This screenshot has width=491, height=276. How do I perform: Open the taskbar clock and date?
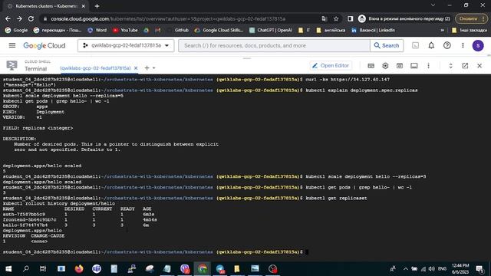460,269
